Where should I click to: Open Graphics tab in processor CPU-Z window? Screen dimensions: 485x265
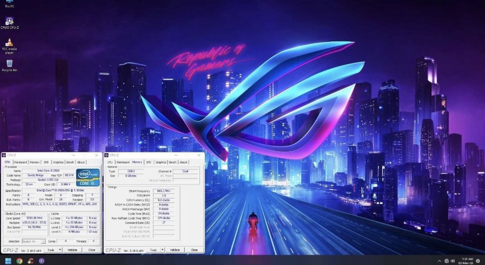point(58,162)
